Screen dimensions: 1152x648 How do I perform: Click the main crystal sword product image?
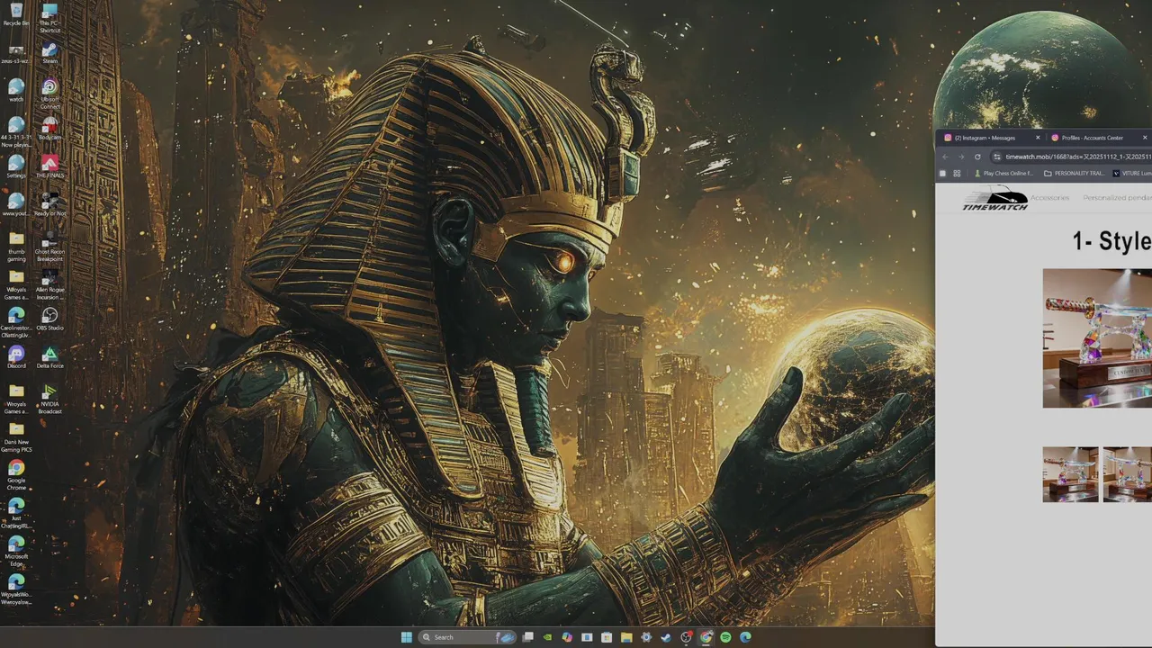click(1097, 338)
